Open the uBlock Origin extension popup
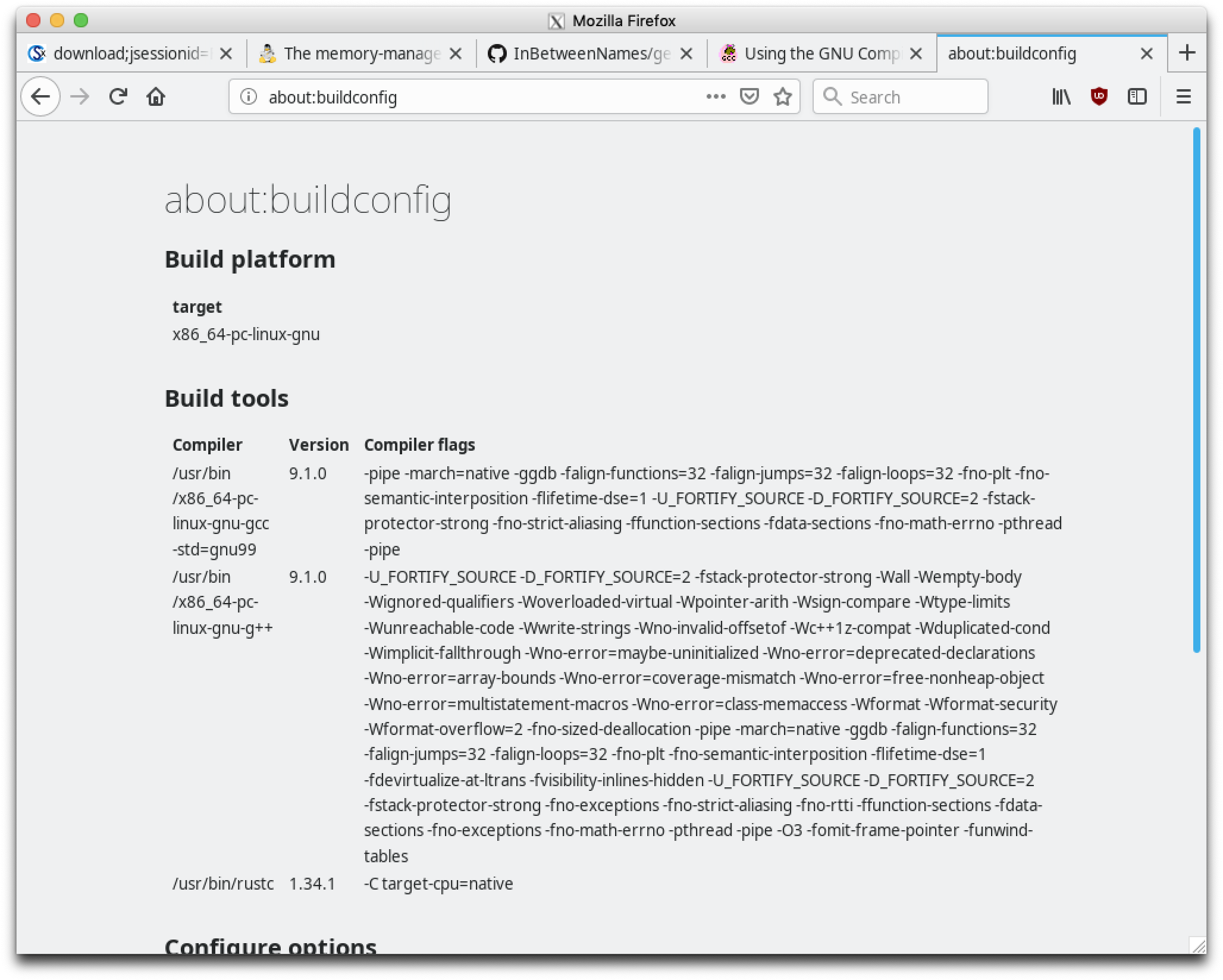 (1099, 96)
